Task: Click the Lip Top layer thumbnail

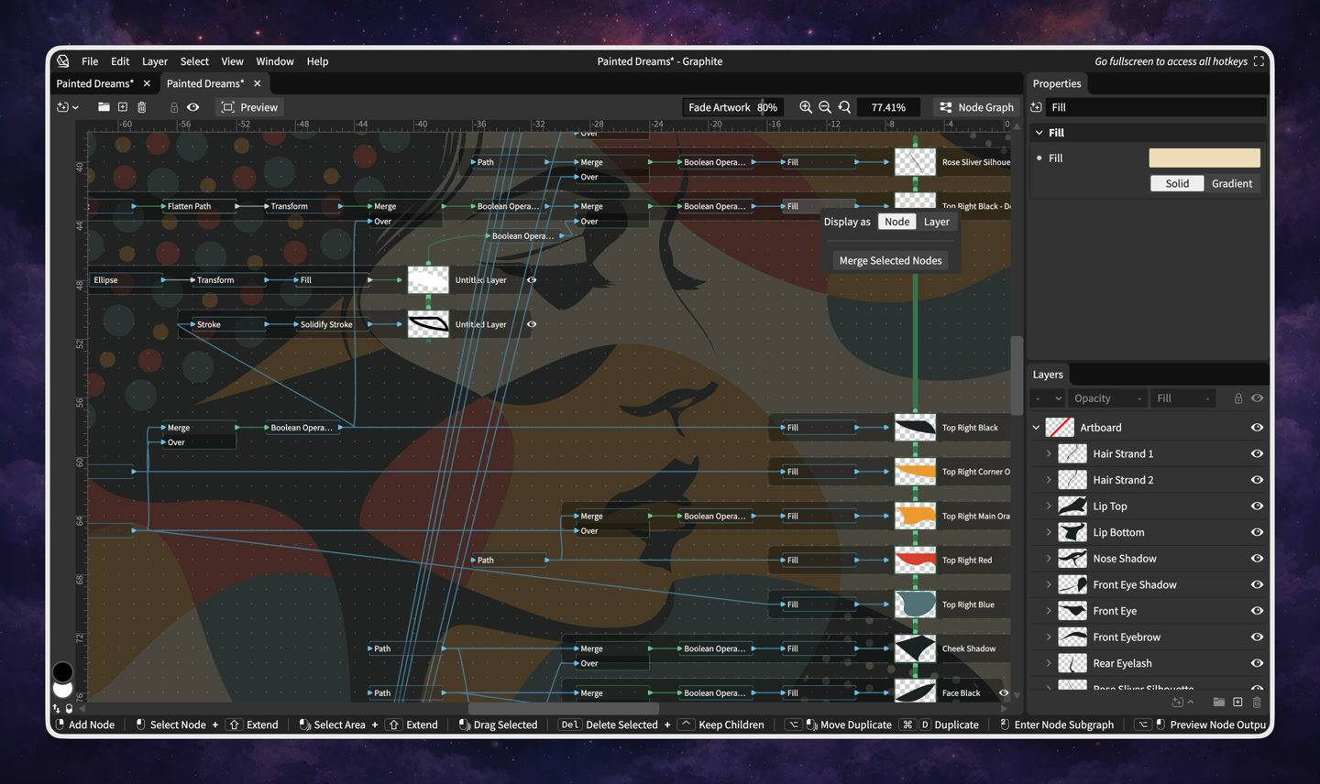Action: point(1072,506)
